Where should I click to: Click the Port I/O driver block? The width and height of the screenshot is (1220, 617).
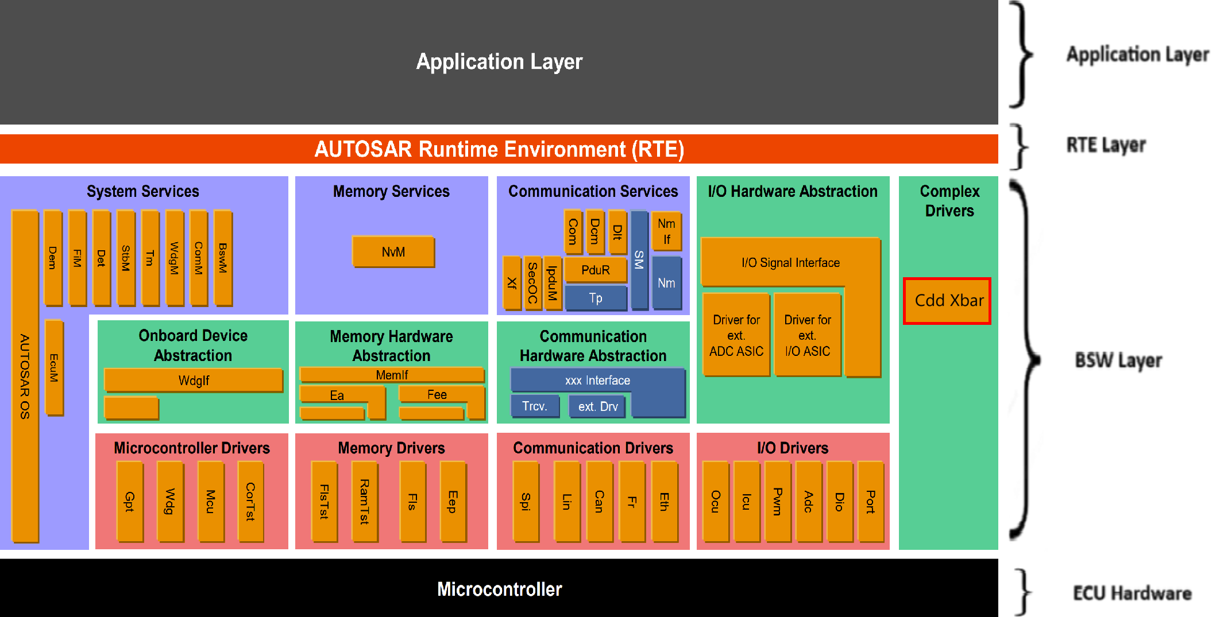tap(870, 501)
